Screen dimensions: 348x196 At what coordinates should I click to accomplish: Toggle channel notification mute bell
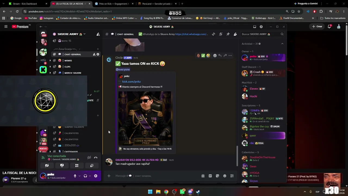coord(221,34)
